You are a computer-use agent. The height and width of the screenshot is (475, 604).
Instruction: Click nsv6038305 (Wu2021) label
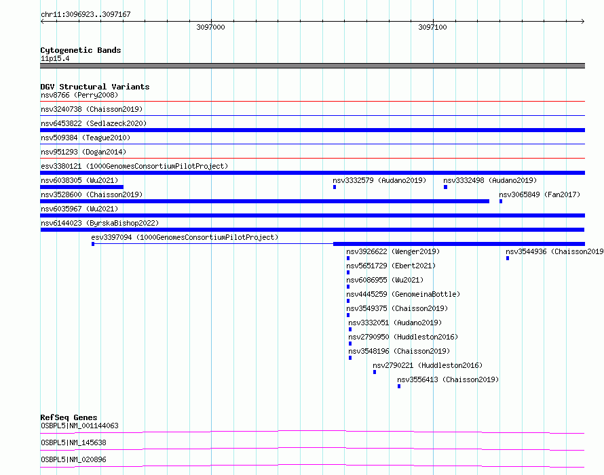coord(79,180)
